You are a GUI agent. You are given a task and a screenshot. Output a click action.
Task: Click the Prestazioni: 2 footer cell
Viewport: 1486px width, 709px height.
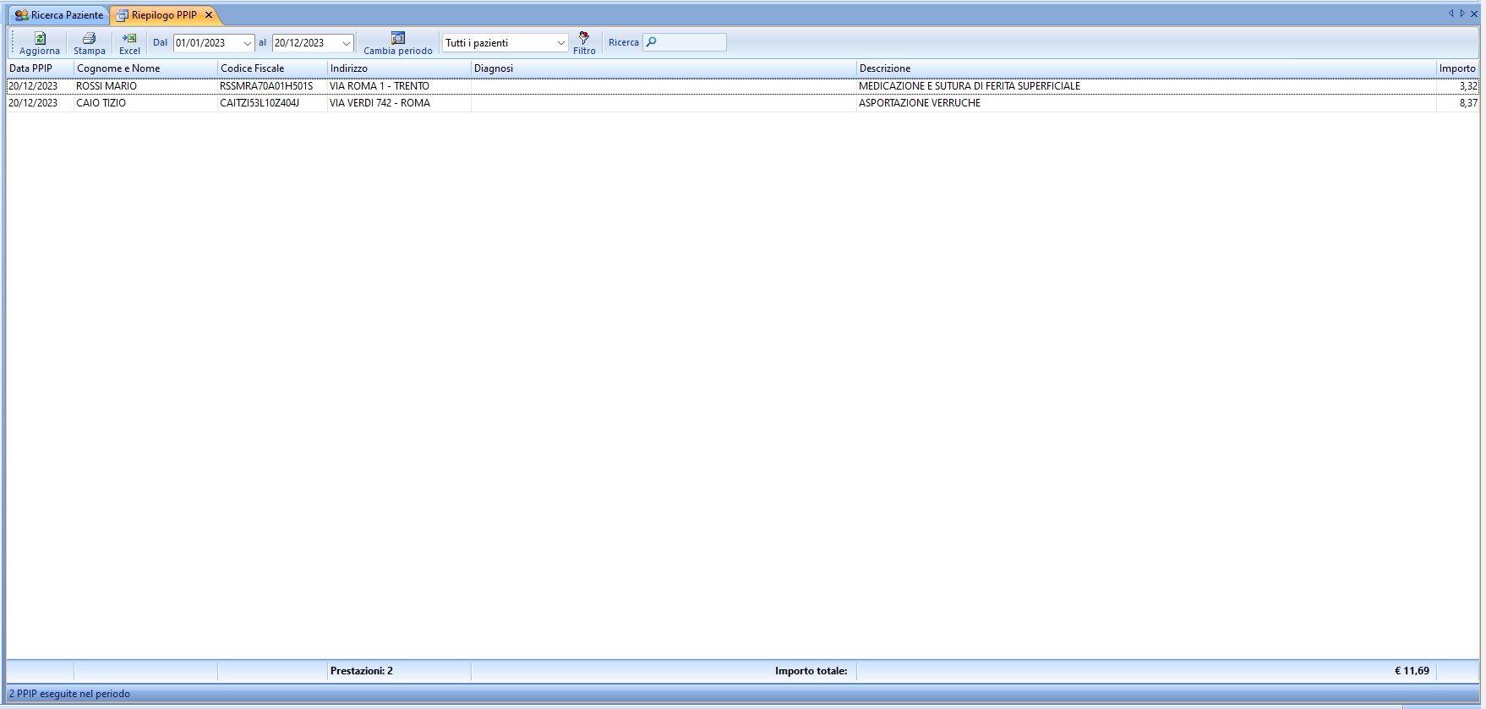tap(399, 671)
